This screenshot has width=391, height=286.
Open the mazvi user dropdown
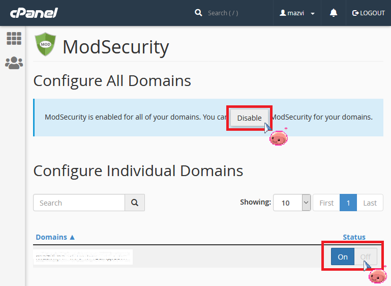click(x=297, y=13)
